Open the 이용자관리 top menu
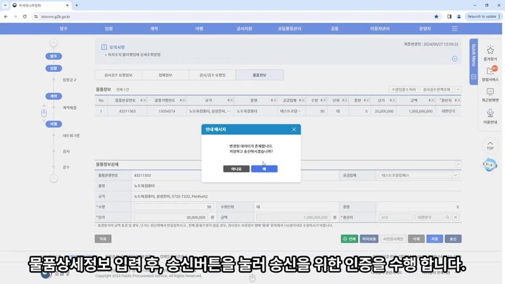Screen dimensions: 505x284 [x=380, y=28]
